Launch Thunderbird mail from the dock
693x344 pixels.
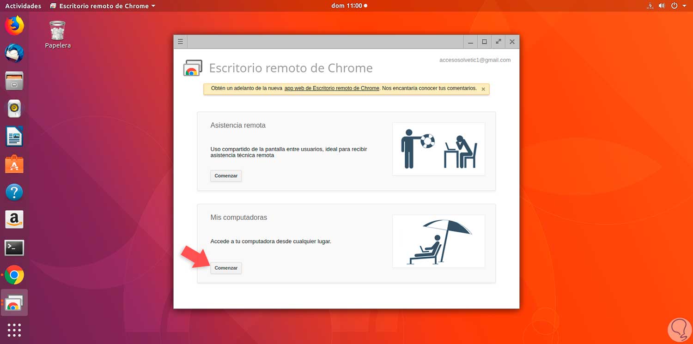14,53
